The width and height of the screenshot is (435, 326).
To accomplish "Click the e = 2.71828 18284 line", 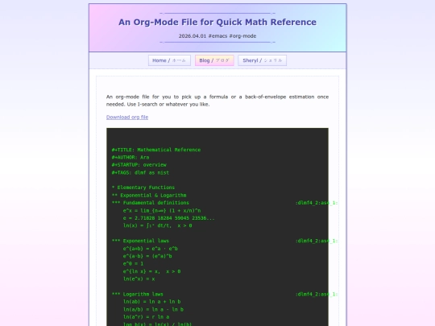I will [169, 218].
